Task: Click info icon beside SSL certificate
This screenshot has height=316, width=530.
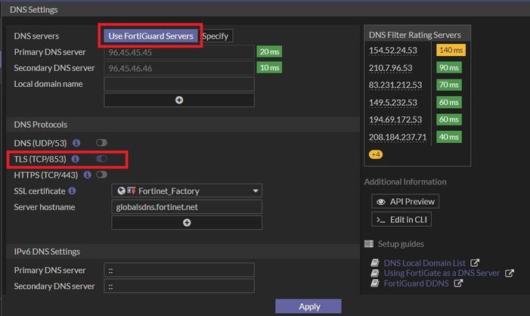Action: coord(72,191)
